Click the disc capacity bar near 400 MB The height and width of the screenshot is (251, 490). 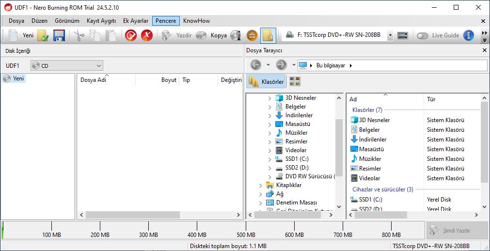197,230
